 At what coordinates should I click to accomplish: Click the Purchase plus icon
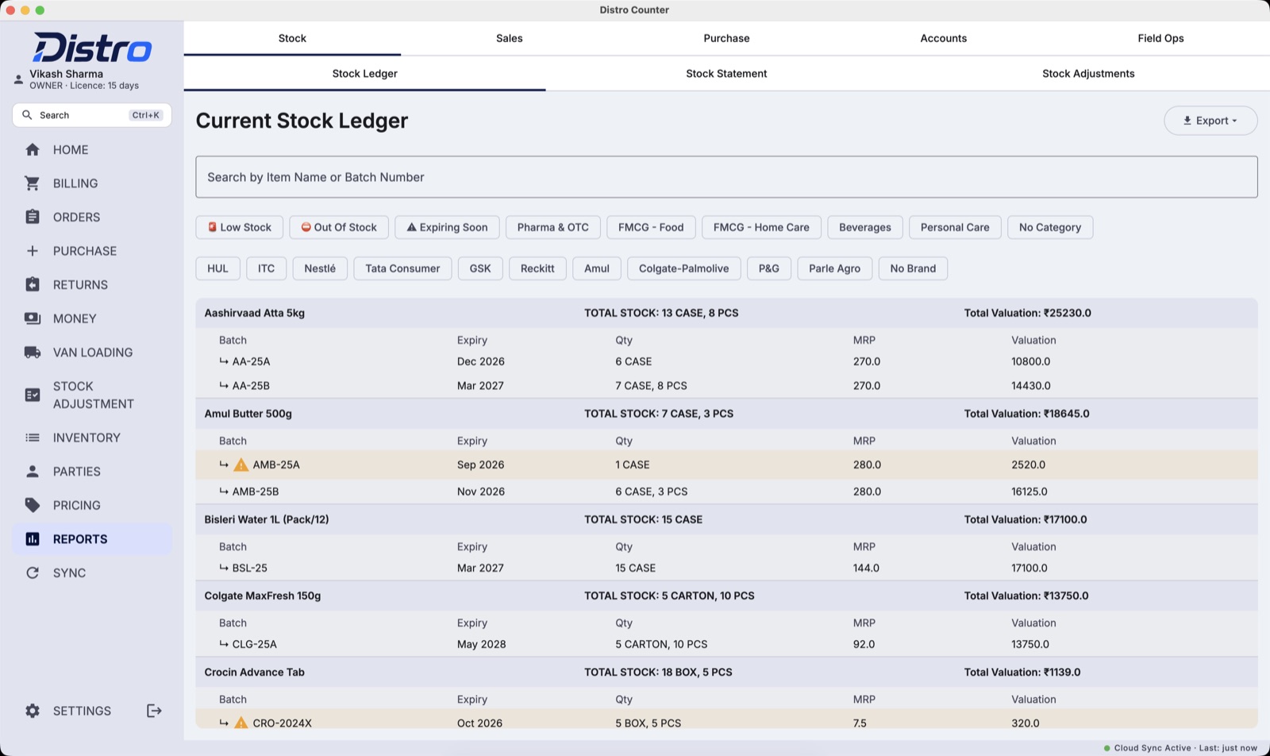[x=33, y=251]
